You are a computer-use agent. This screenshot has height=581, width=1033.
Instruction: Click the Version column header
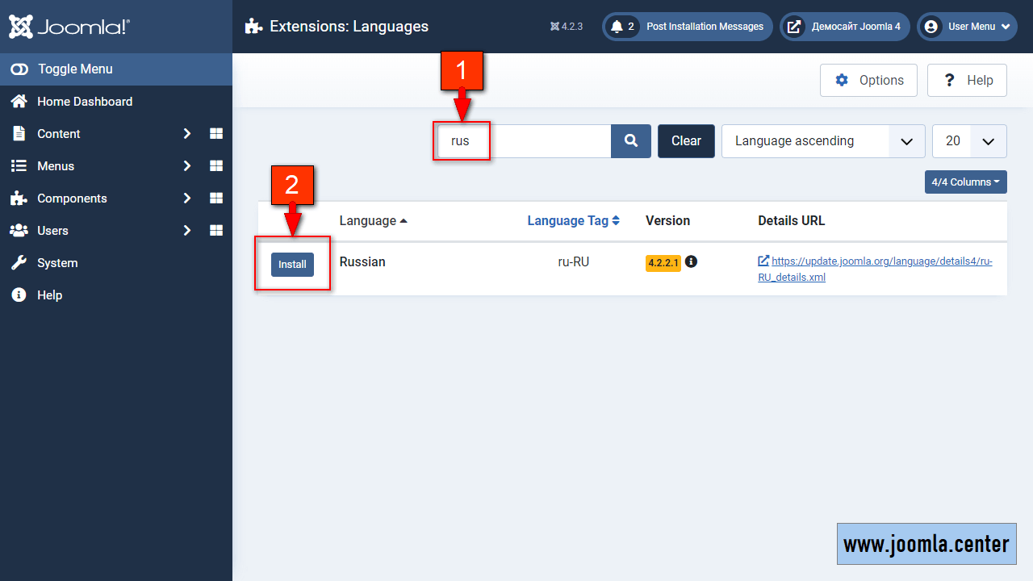[667, 220]
